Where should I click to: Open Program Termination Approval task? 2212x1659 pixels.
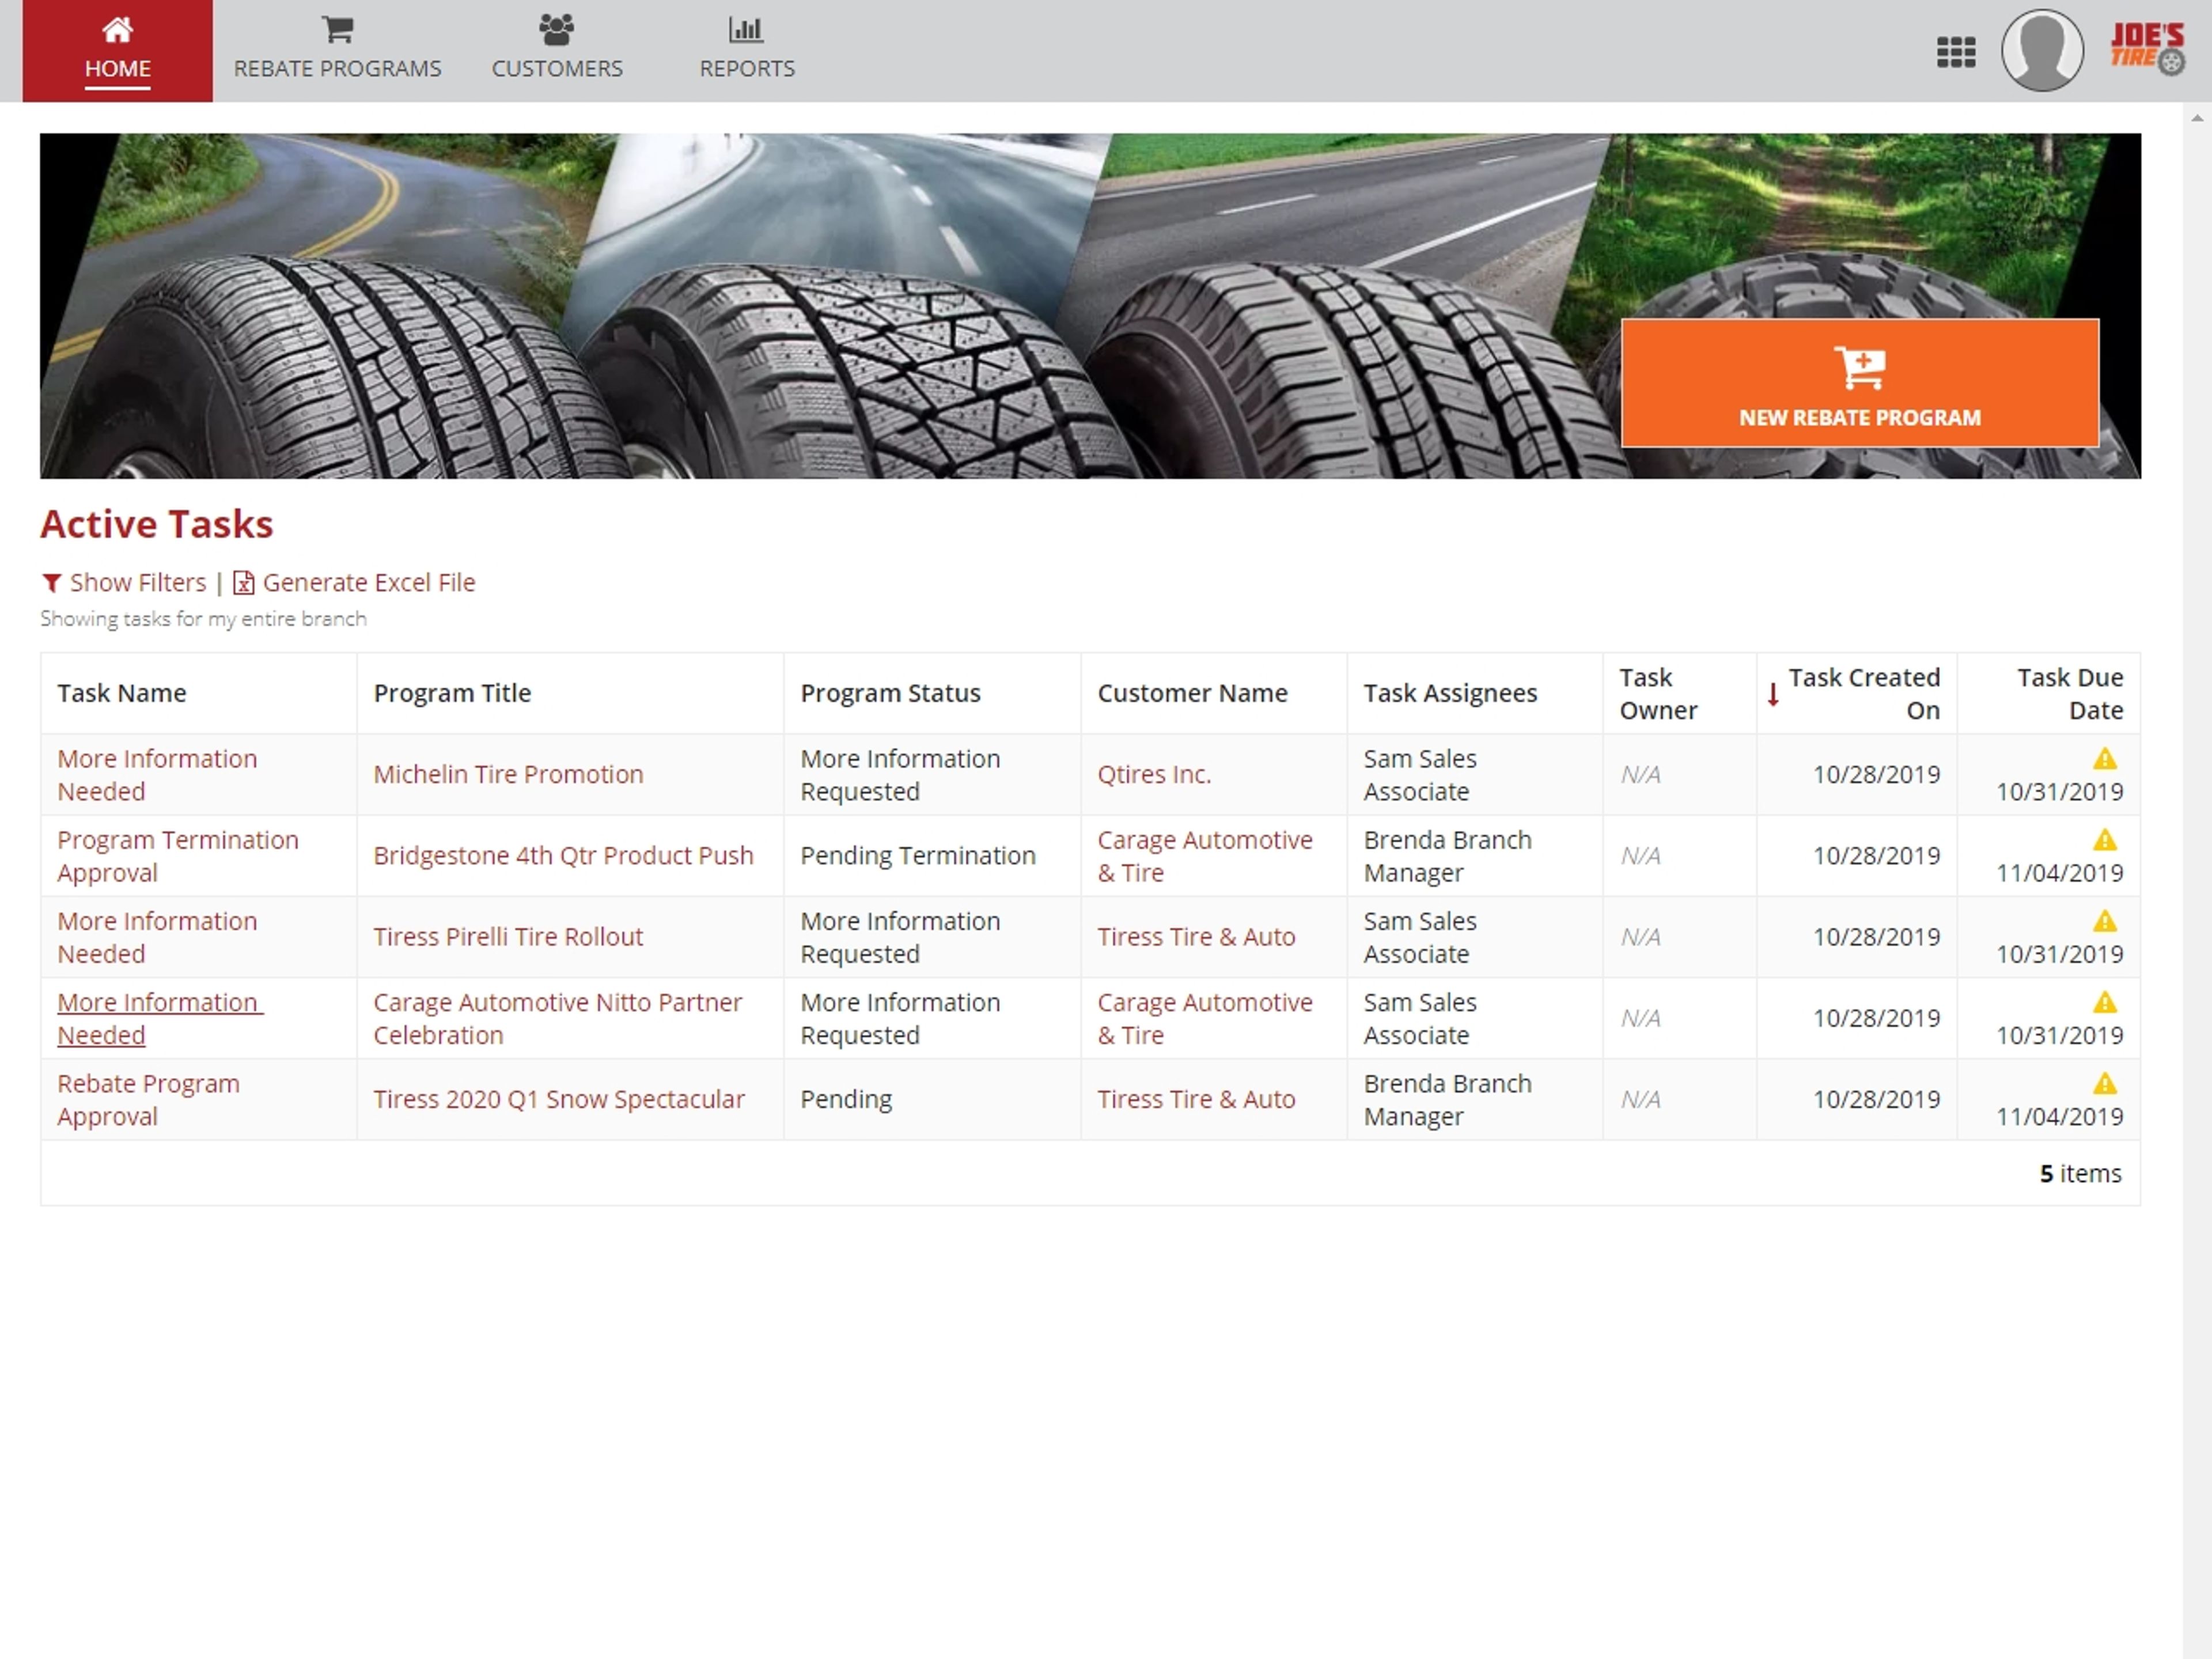pos(178,856)
